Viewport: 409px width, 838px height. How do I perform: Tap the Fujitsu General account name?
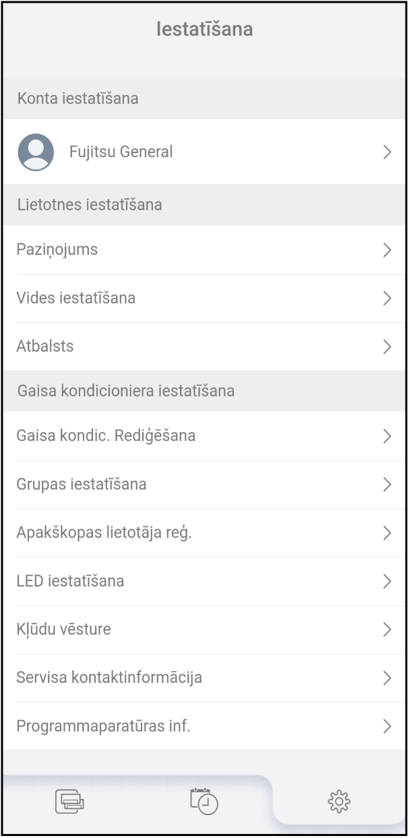pyautogui.click(x=121, y=152)
